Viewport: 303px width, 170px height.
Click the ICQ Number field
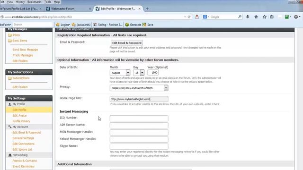click(x=139, y=118)
